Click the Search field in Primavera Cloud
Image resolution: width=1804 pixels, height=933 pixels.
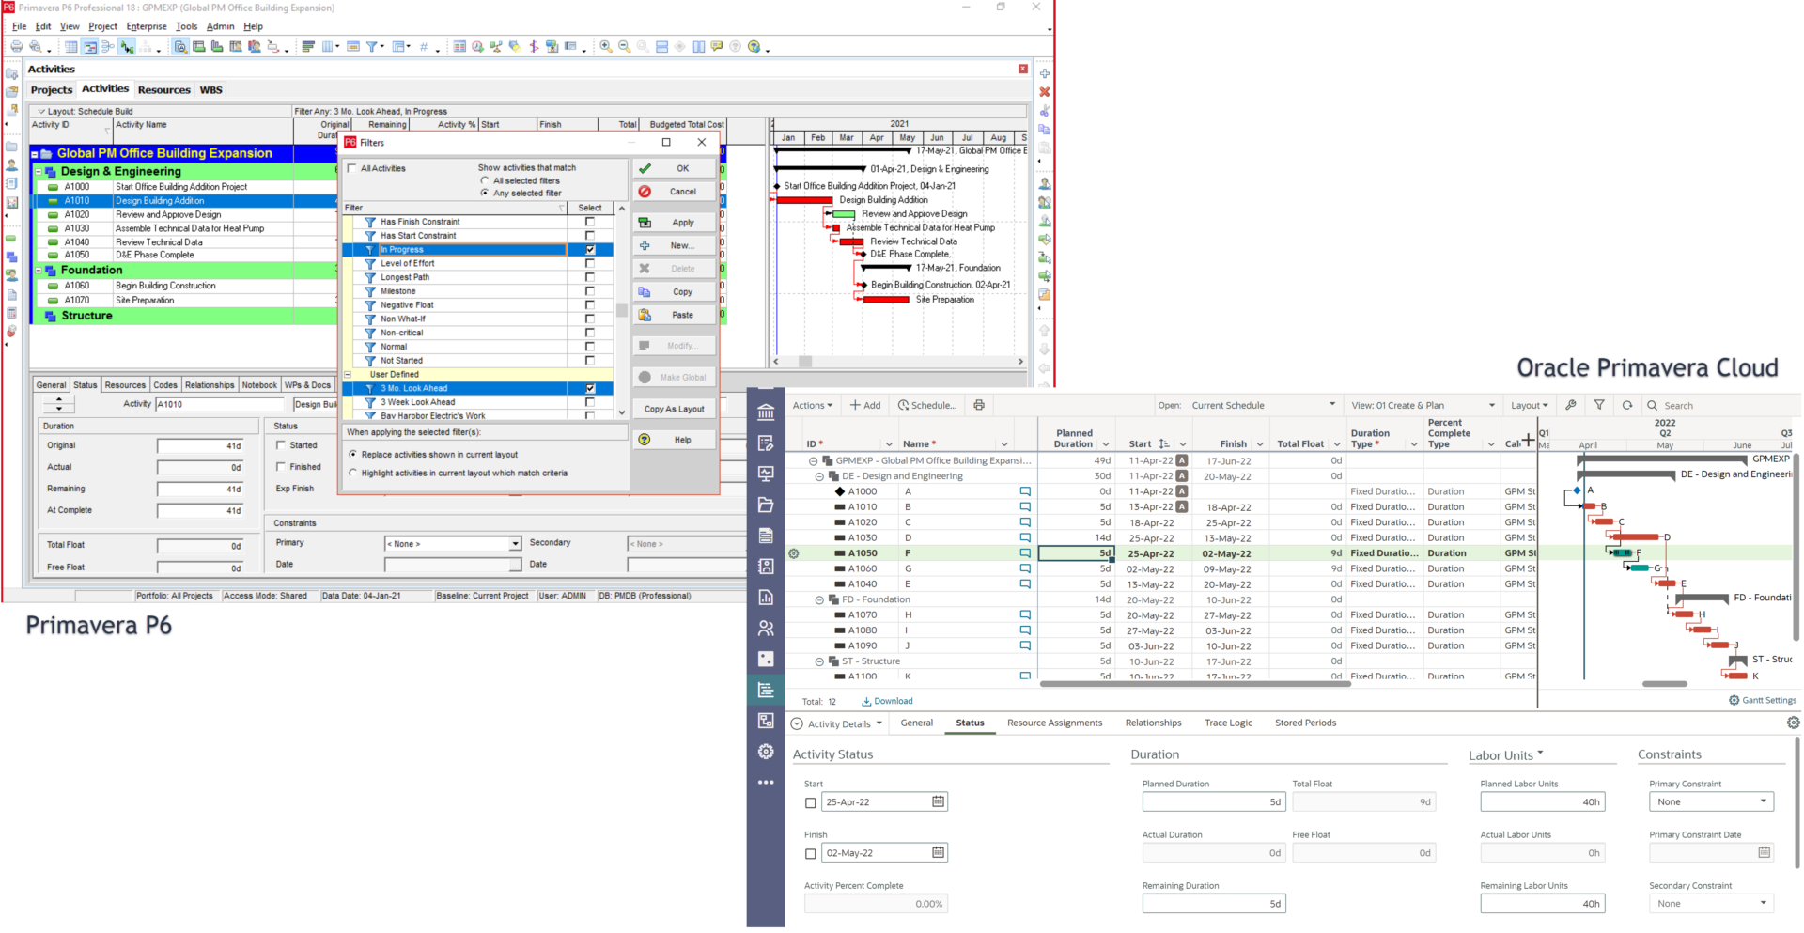(1721, 405)
